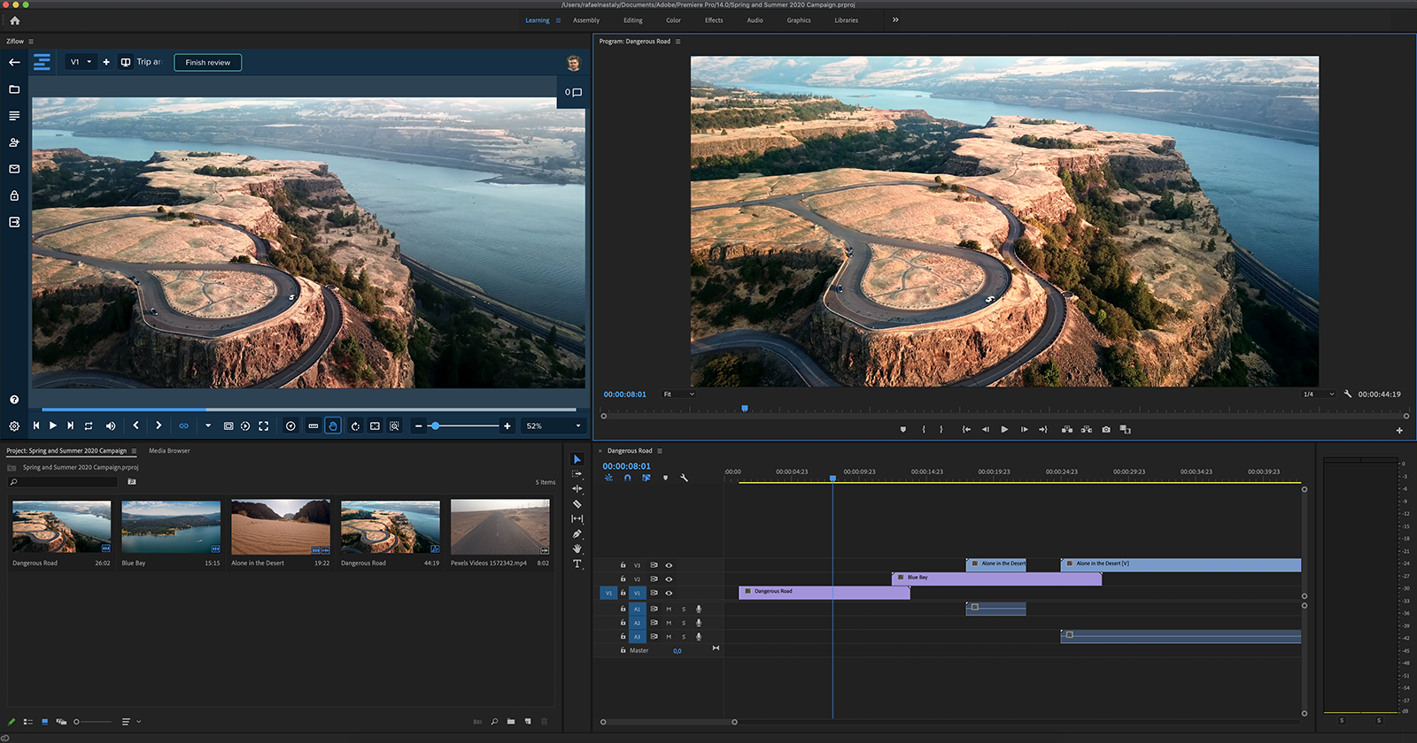The image size is (1417, 743).
Task: Toggle lock on the V2 track
Action: coord(623,579)
